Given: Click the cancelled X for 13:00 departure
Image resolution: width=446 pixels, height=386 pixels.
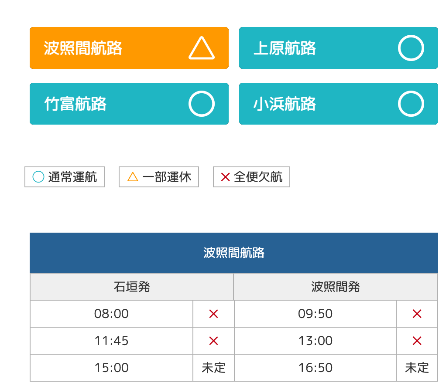Looking at the screenshot, I should [x=417, y=341].
